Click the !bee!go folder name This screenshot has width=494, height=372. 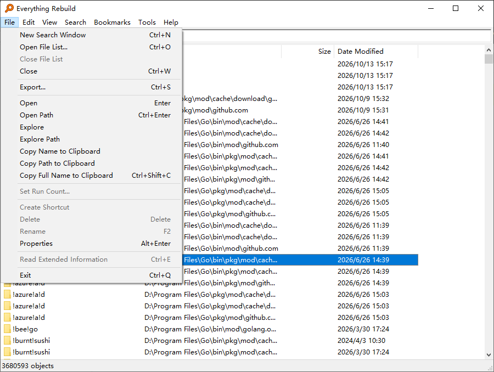coord(25,329)
